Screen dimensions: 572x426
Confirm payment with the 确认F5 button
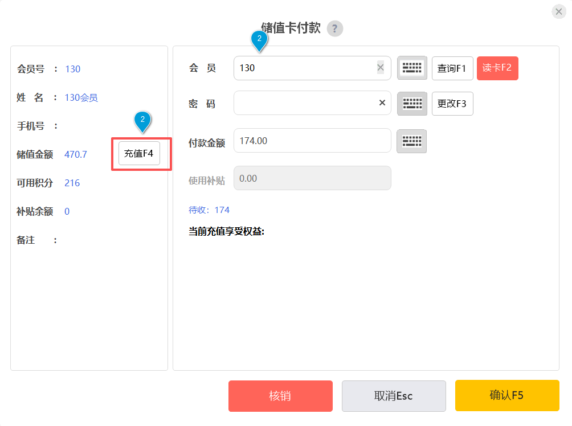click(x=506, y=396)
